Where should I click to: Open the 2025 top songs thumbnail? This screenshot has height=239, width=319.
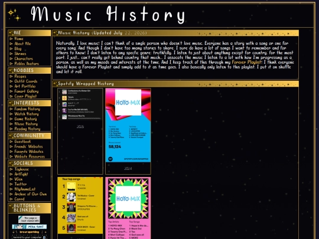click(x=80, y=104)
